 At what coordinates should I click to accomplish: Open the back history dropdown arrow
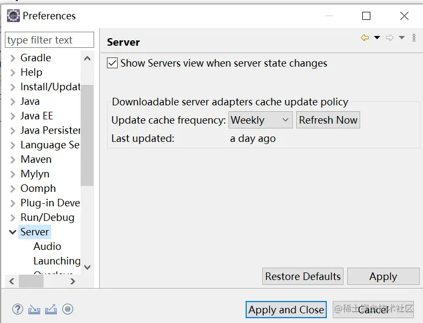point(377,38)
